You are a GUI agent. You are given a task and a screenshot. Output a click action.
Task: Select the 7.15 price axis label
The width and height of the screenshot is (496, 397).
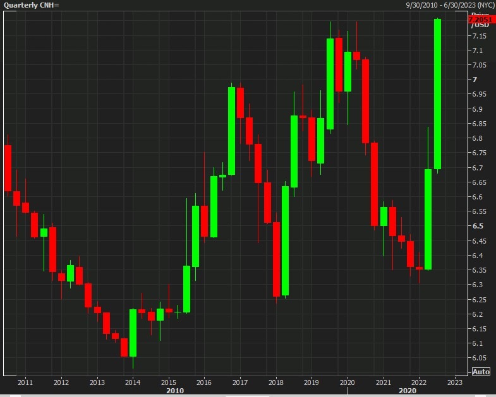tap(479, 36)
